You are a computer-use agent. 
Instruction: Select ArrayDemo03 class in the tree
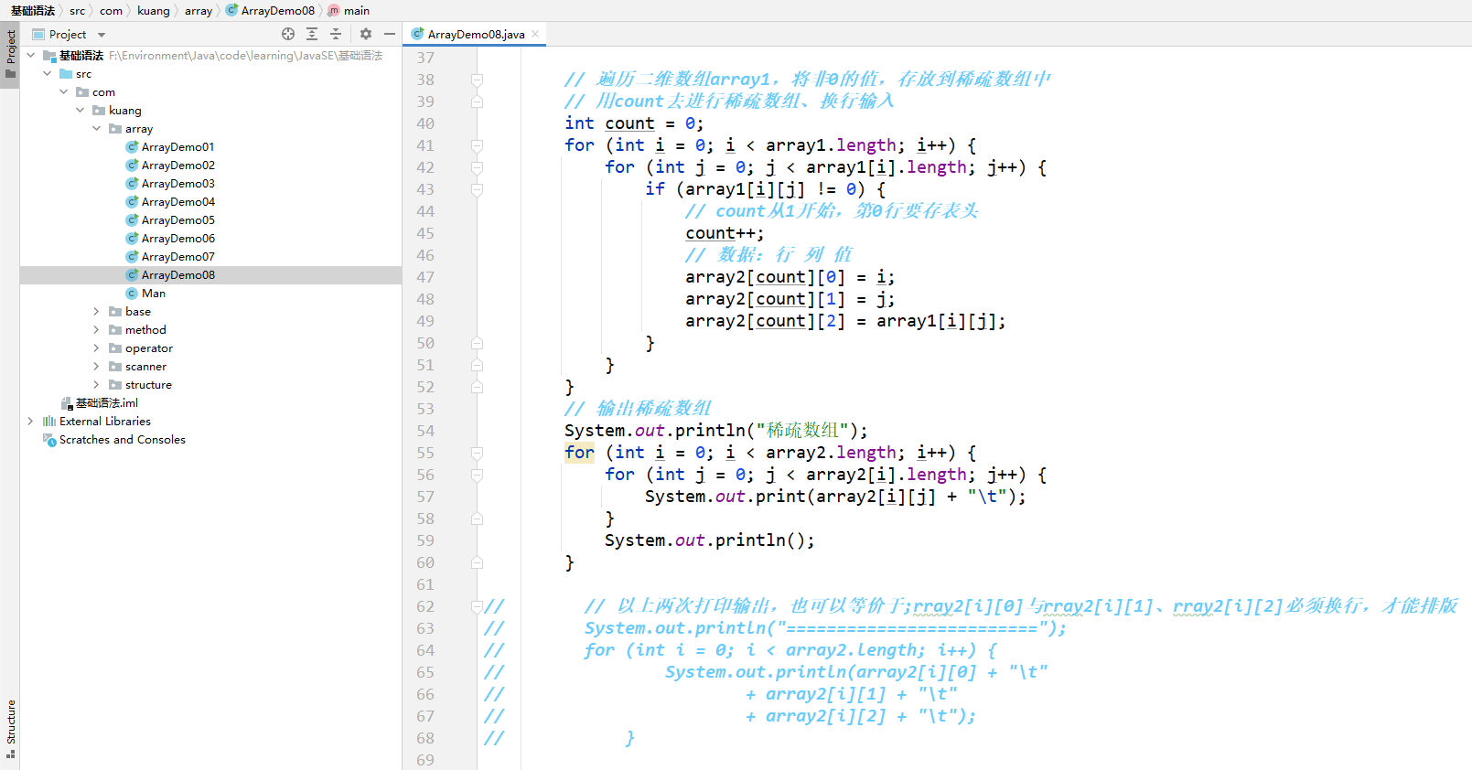177,184
